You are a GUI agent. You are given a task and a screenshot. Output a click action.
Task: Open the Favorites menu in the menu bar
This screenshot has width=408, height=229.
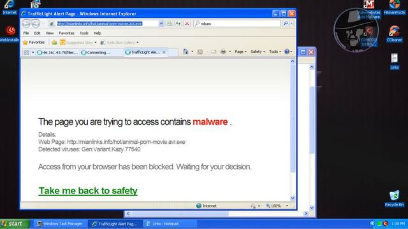[66, 33]
